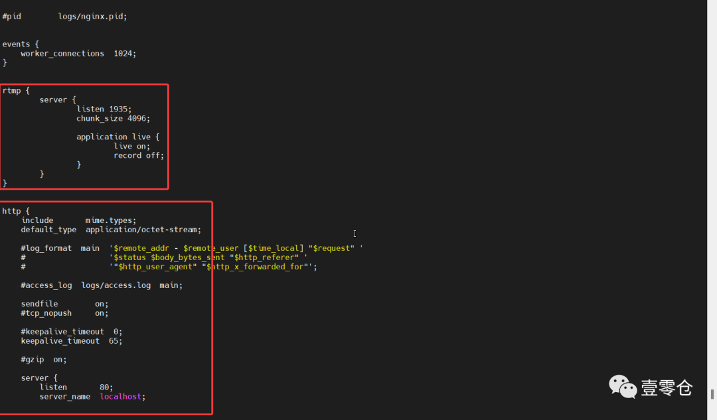Screen dimensions: 717x420
Task: Click "default_type application/octet-stream;" line
Action: click(x=110, y=230)
